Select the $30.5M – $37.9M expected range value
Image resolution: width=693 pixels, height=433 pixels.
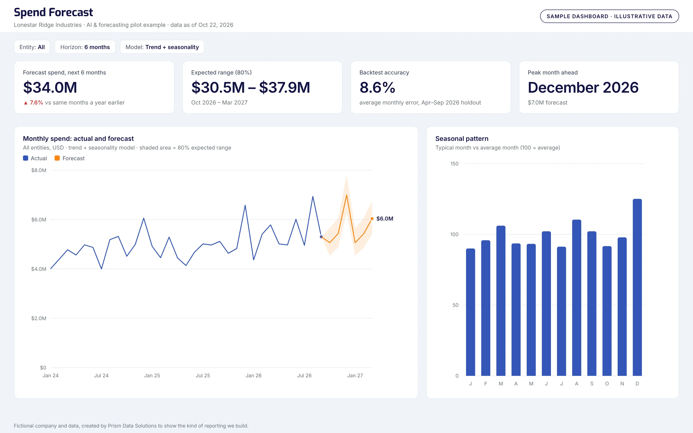click(250, 87)
